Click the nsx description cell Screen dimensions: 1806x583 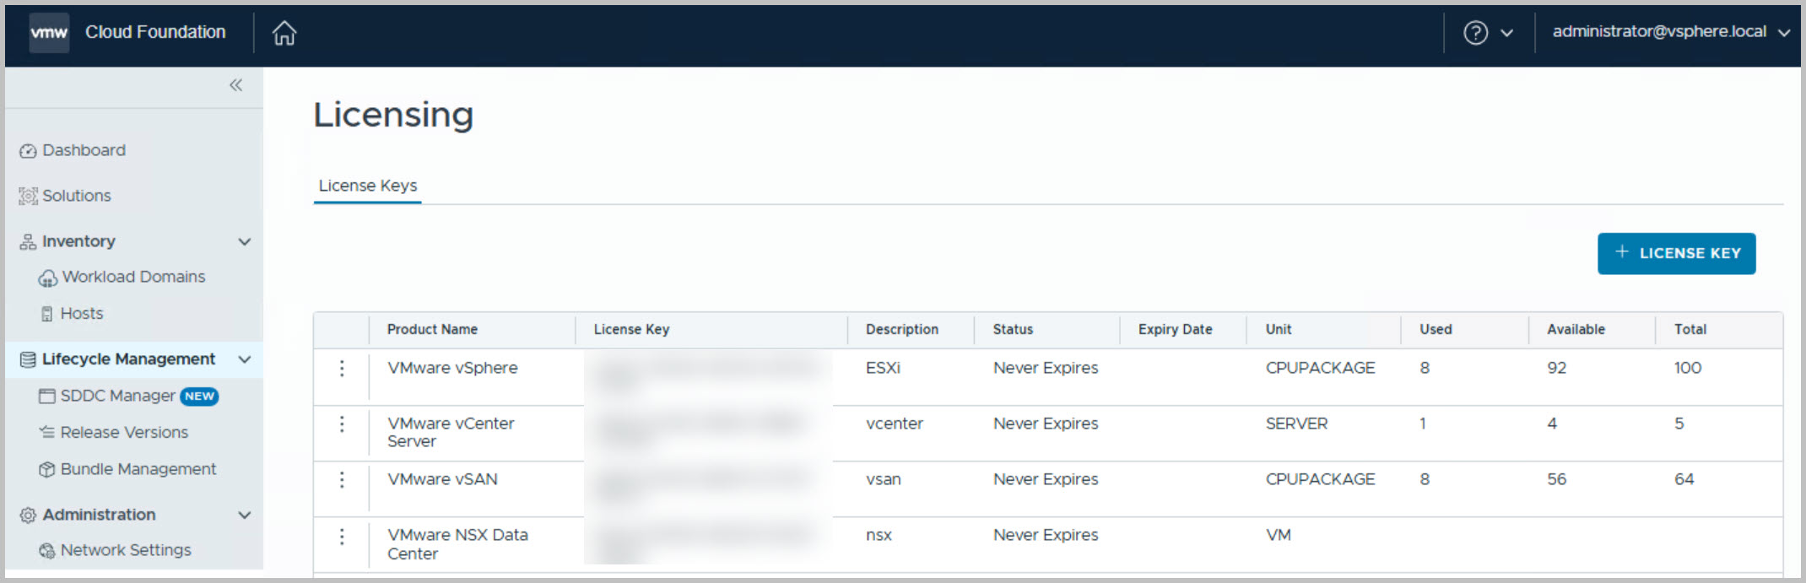[x=879, y=536]
